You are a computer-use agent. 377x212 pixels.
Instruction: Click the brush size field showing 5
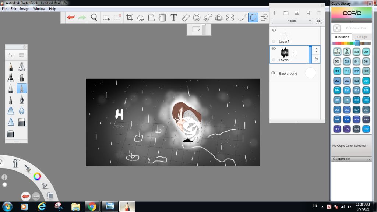(197, 29)
